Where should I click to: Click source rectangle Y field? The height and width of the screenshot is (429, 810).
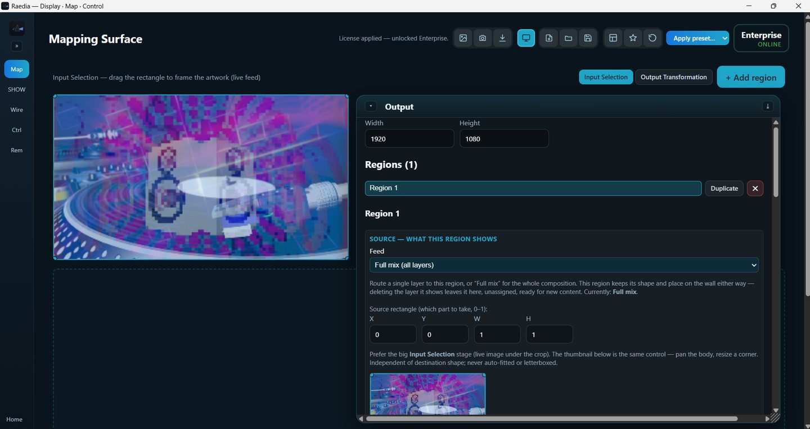point(445,334)
